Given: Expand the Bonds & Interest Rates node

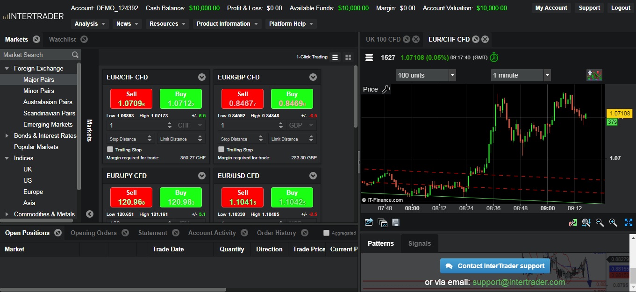Looking at the screenshot, I should click(x=7, y=135).
